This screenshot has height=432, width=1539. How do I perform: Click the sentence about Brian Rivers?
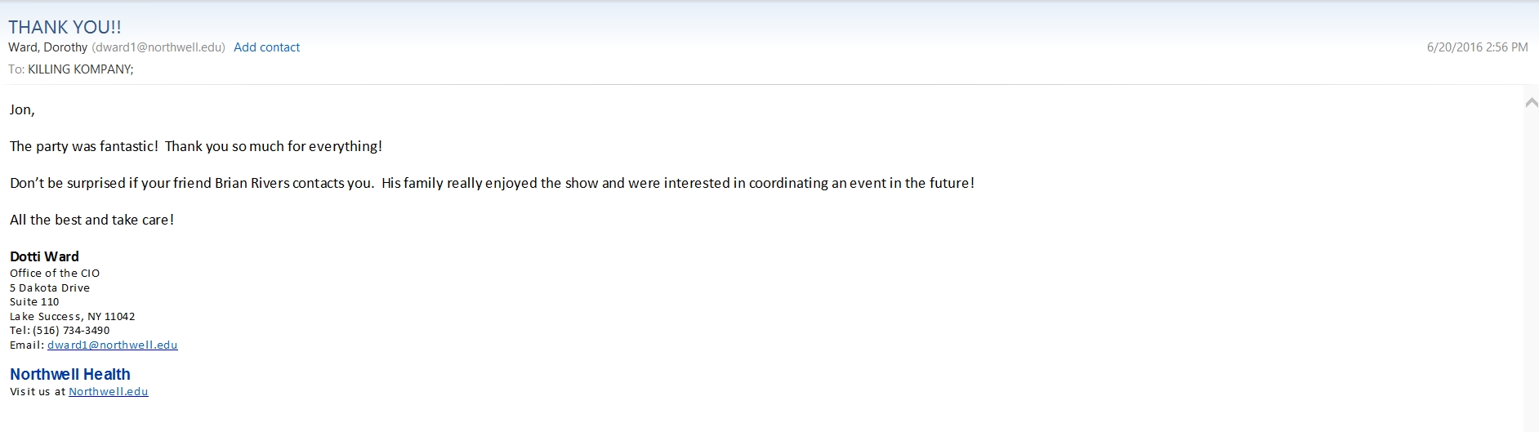pos(492,183)
